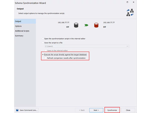Go back with the Back button
Viewport: 151px width, 113px height.
82,110
